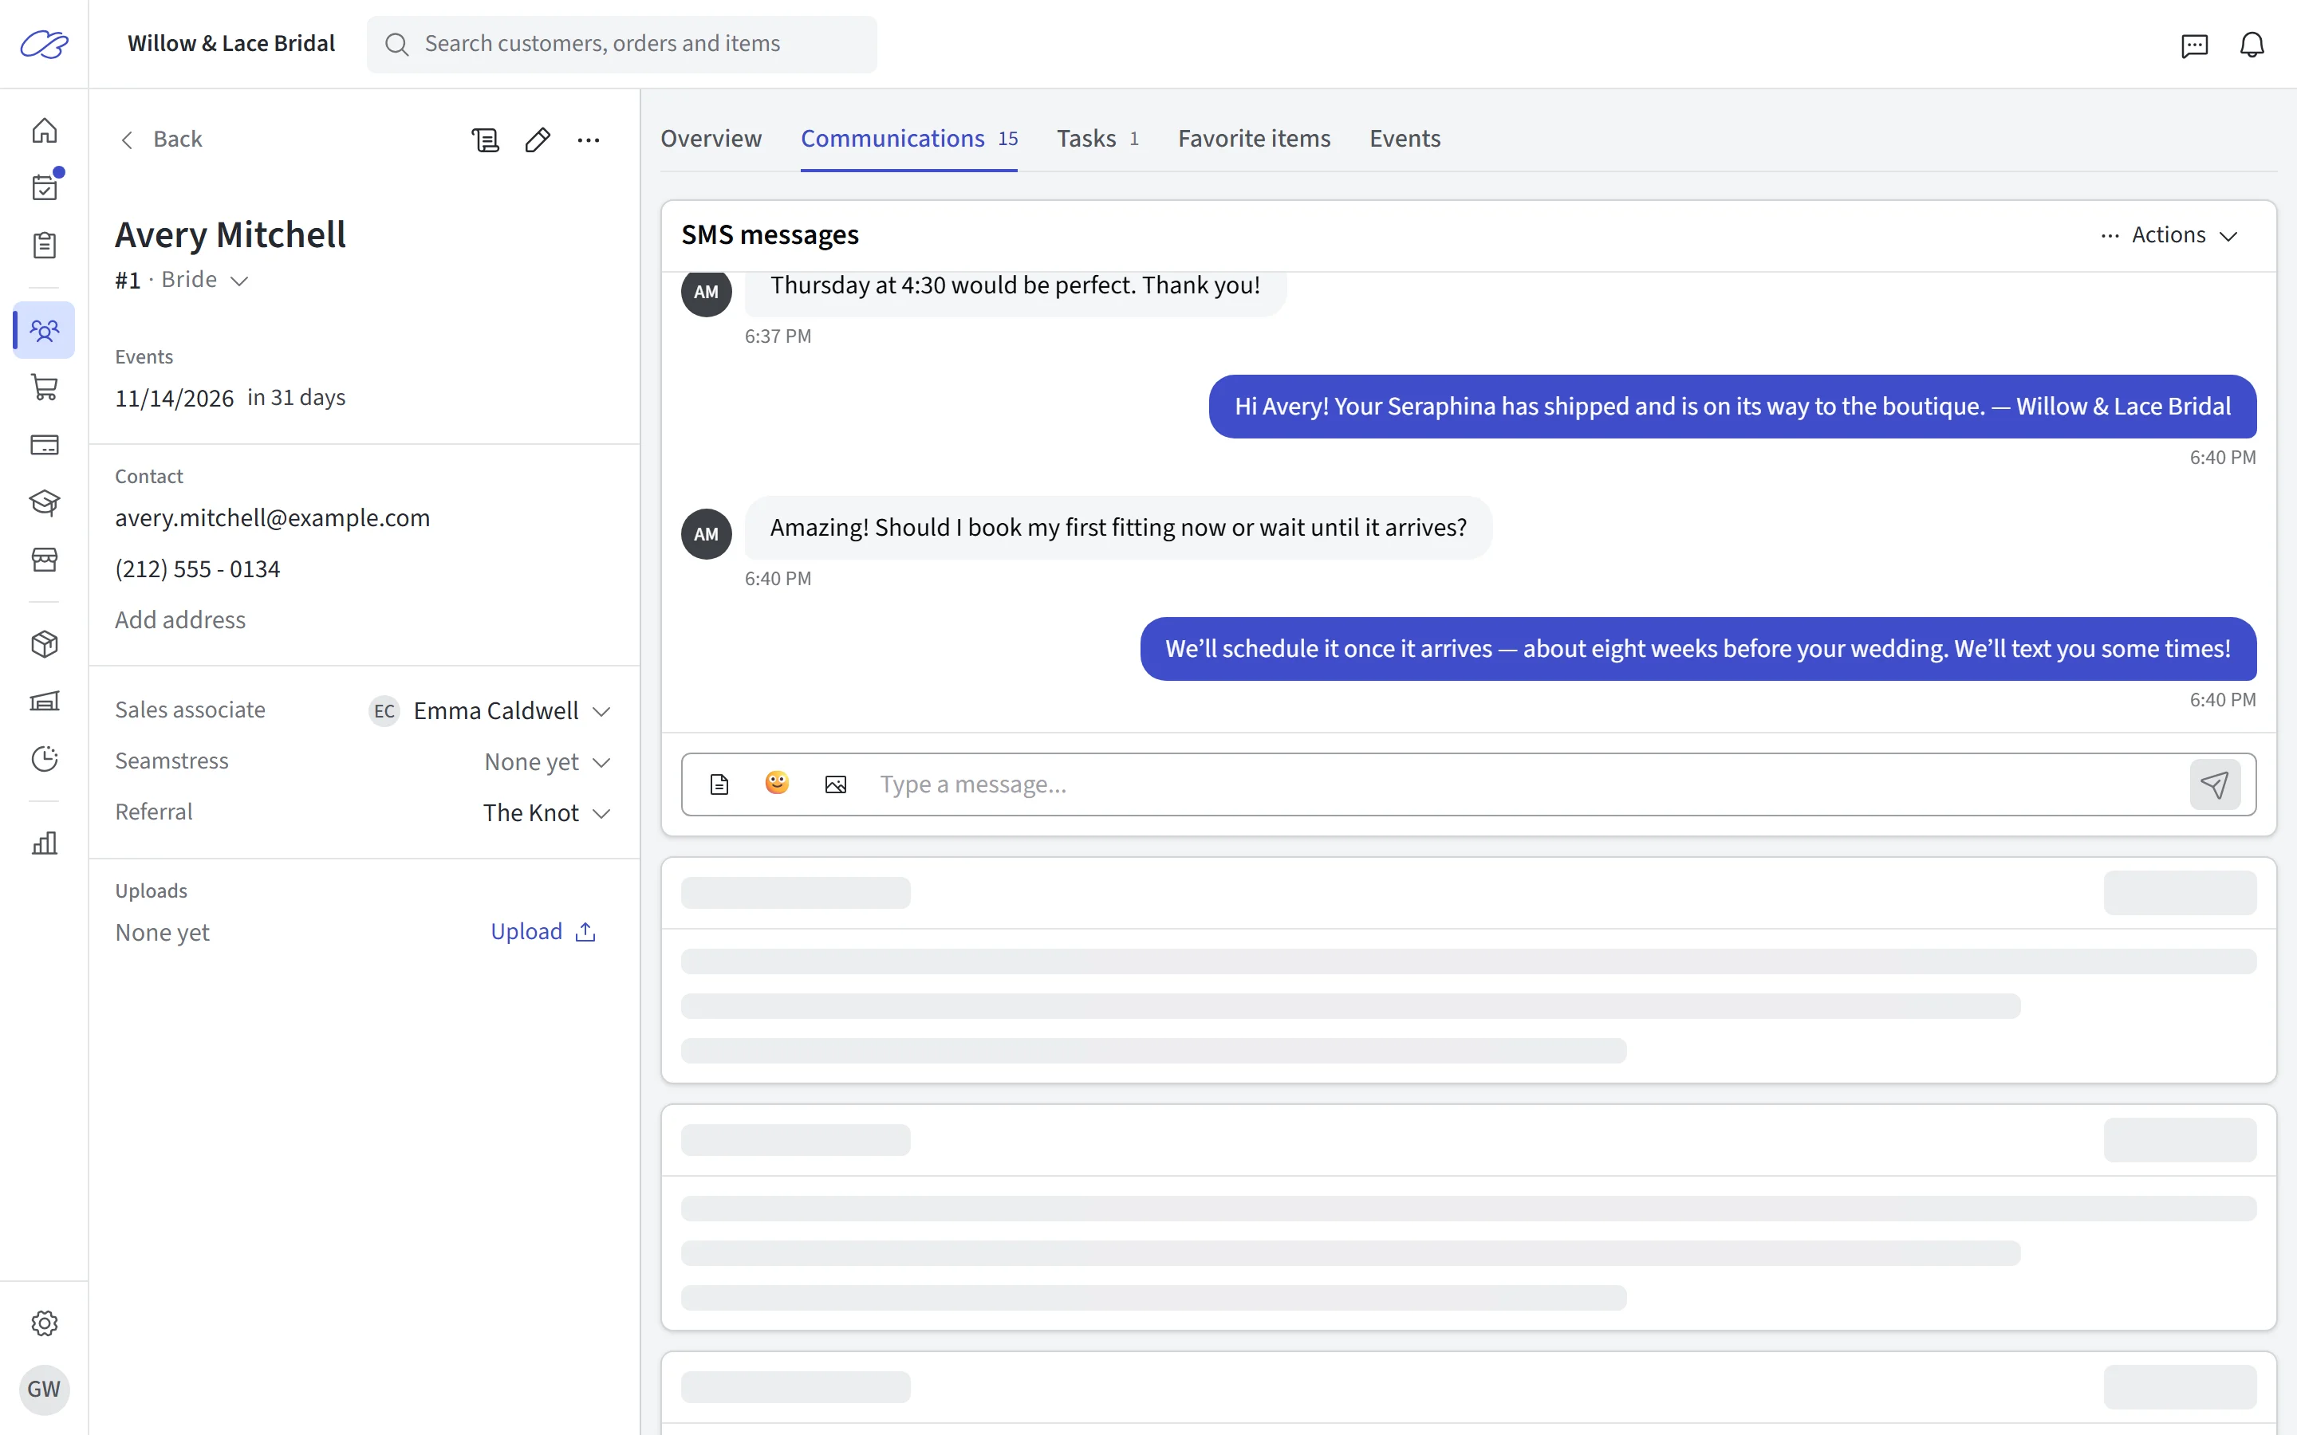Go Back to the customer list
Screen dimensions: 2297x1435
click(x=160, y=140)
